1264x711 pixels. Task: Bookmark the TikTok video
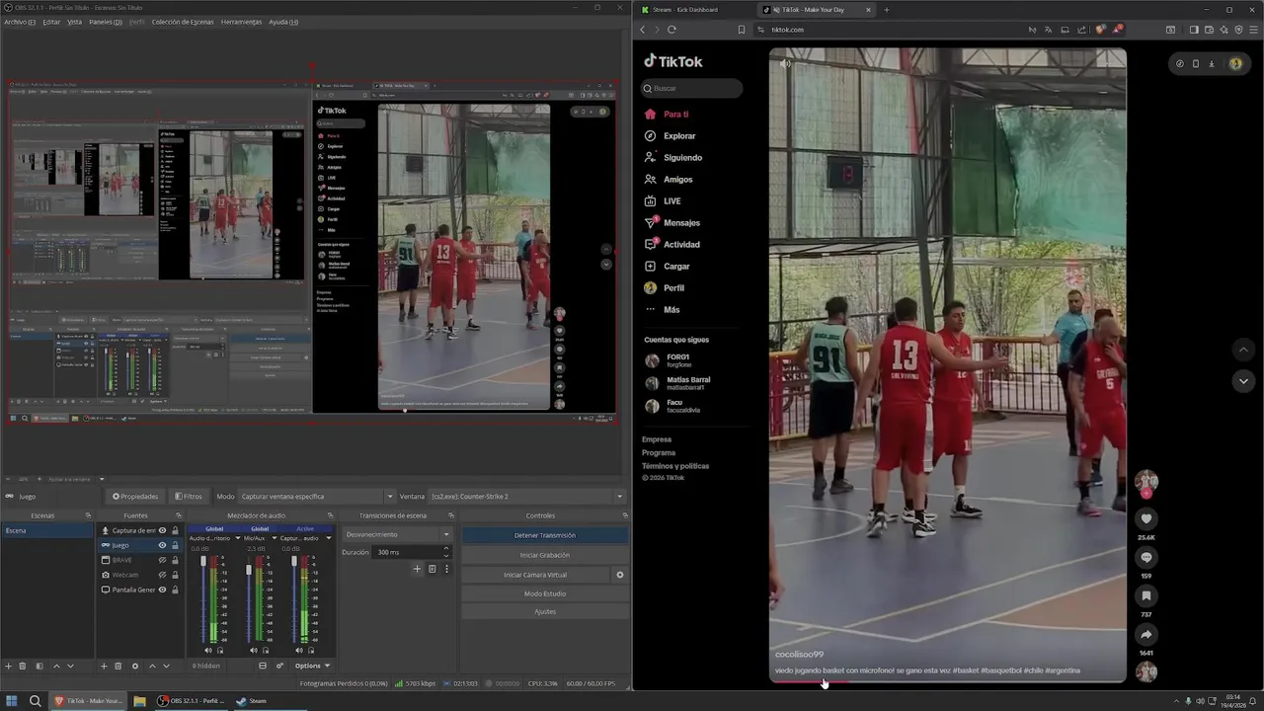coord(1146,595)
